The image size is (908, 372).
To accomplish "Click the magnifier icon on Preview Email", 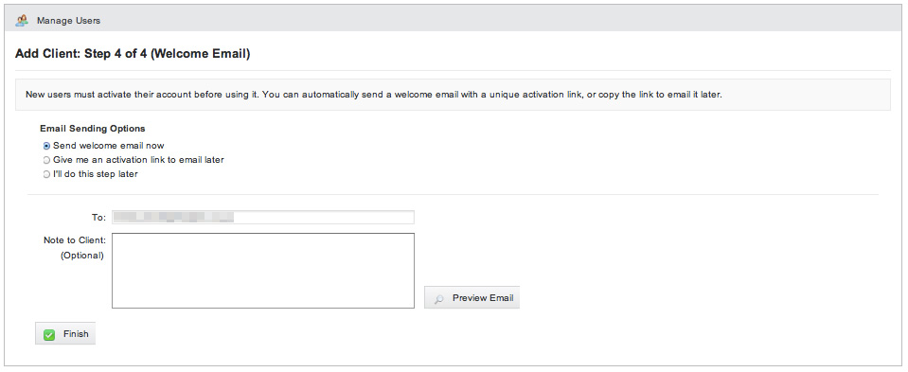I will [439, 298].
